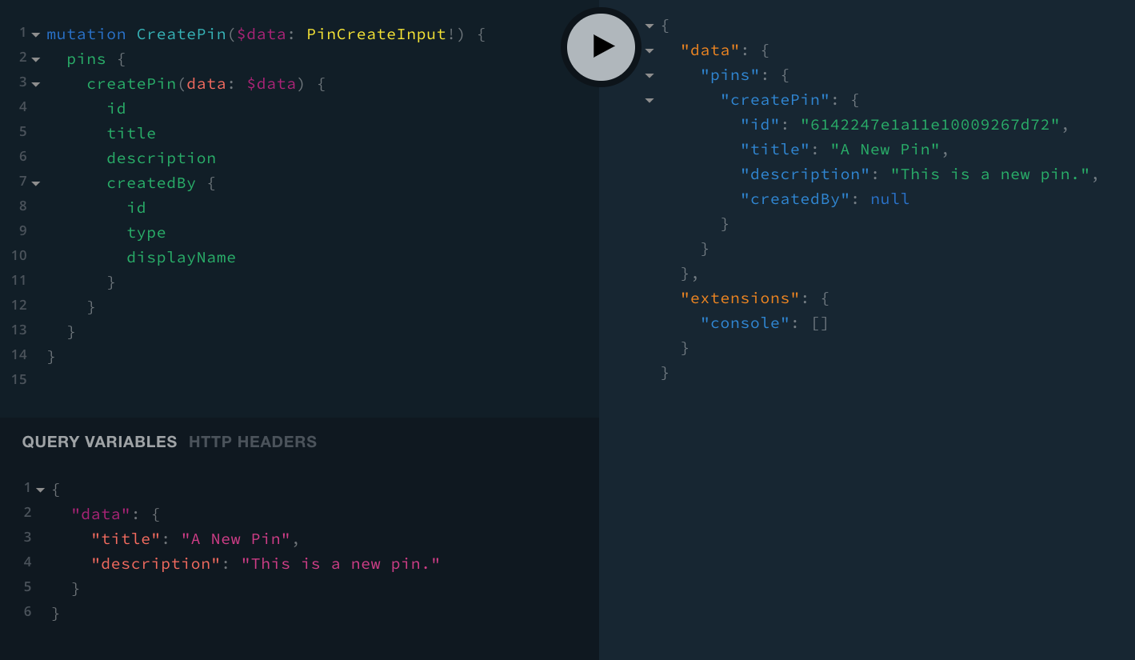Click the "pins" key in the response
The width and height of the screenshot is (1135, 660).
tap(730, 75)
